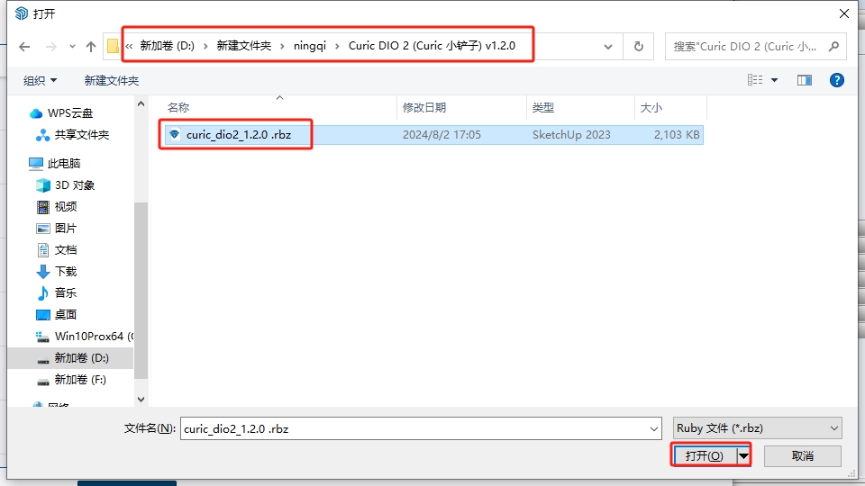
Task: Click 新加卷 (D:) in the address path
Action: [x=168, y=46]
